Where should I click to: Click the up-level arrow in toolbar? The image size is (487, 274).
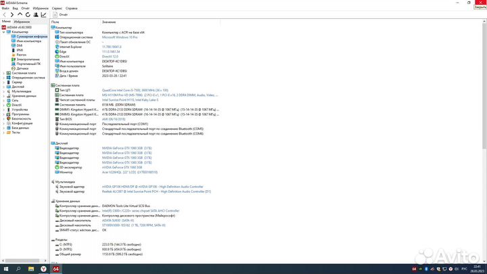20,15
